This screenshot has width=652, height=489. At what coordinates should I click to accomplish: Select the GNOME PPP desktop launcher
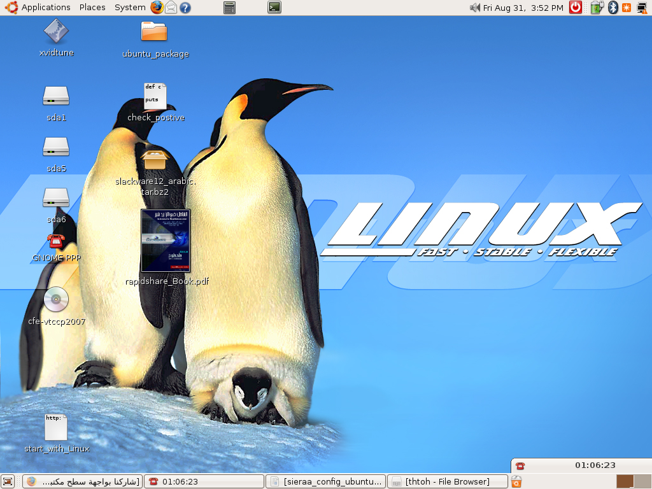(x=56, y=248)
